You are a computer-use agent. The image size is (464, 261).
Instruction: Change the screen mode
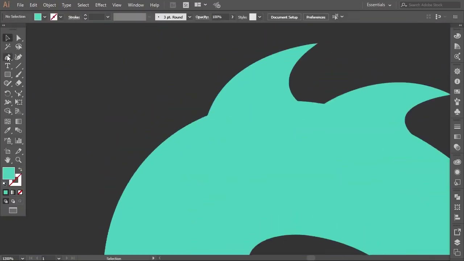13,210
